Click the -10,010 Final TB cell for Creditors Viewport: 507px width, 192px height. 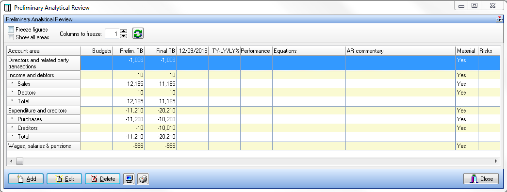tap(161, 128)
